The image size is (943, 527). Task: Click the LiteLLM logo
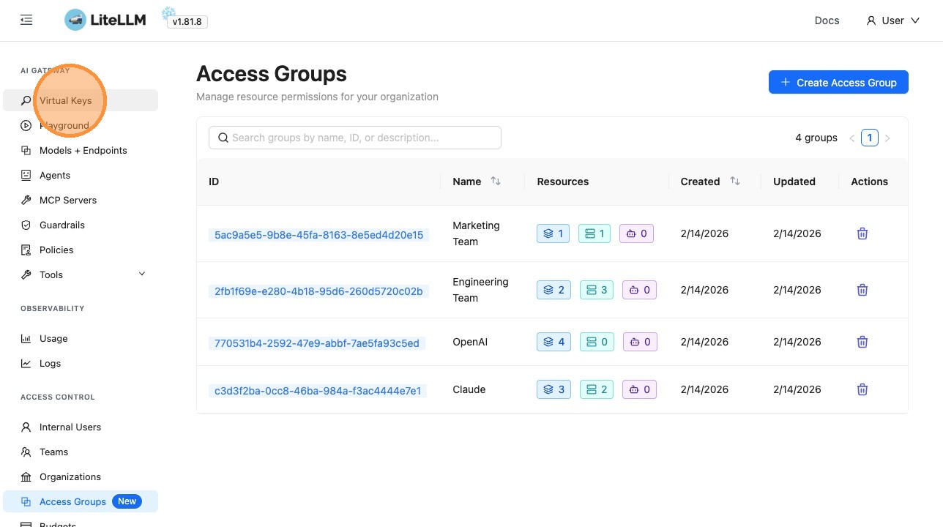105,20
